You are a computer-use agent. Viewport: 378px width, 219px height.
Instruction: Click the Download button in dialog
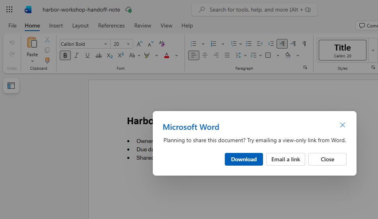(x=244, y=159)
